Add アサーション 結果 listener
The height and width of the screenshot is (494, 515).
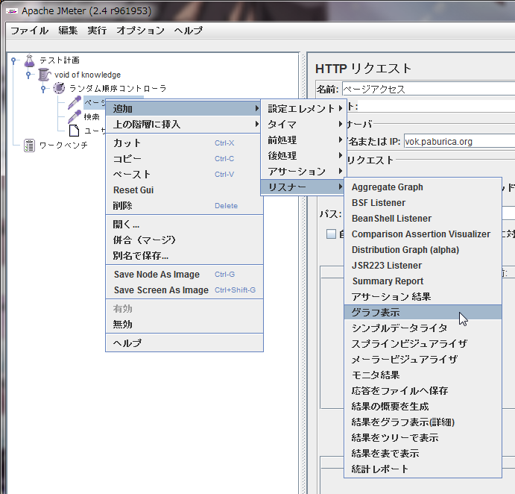(x=423, y=297)
